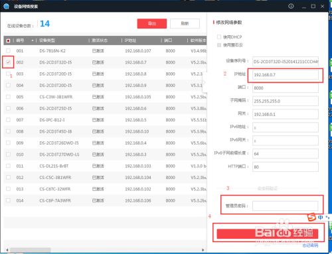Click the device type column header
Image resolution: width=332 pixels, height=254 pixels.
tap(47, 40)
